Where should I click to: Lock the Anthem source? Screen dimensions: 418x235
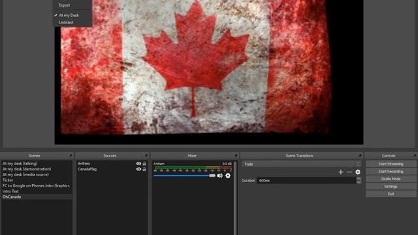(x=144, y=164)
